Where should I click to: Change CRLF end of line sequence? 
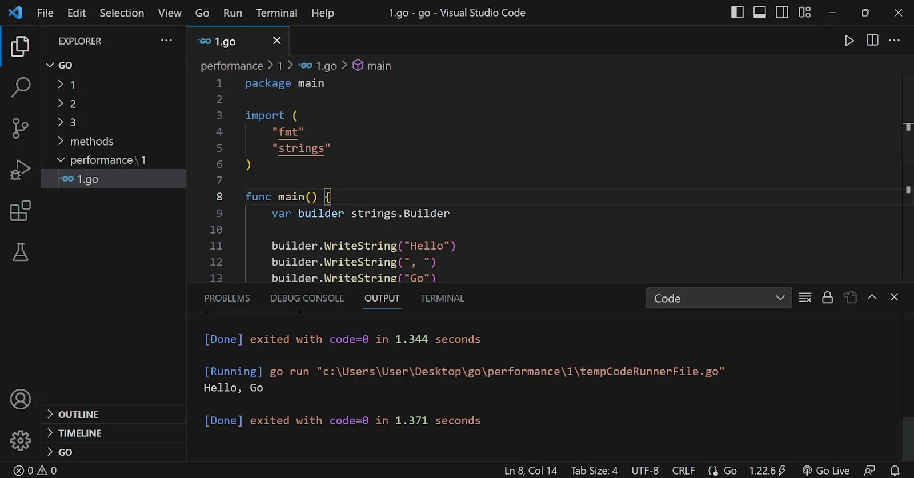(683, 471)
